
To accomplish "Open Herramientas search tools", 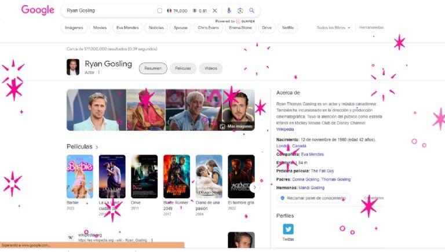I will [x=371, y=28].
